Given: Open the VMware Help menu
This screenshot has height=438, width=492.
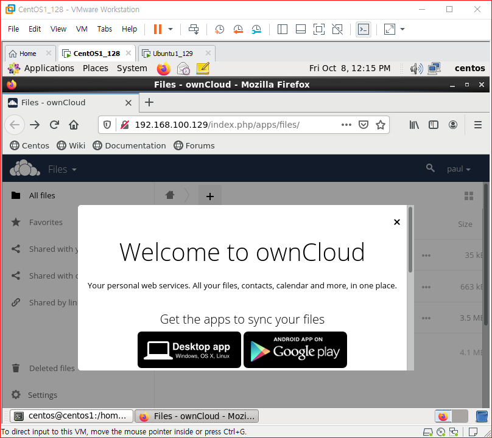Looking at the screenshot, I should pyautogui.click(x=129, y=29).
